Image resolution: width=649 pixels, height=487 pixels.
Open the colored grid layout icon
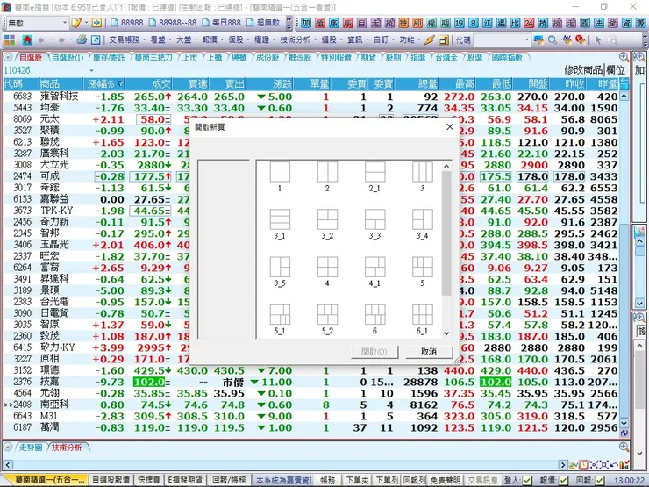(9, 39)
